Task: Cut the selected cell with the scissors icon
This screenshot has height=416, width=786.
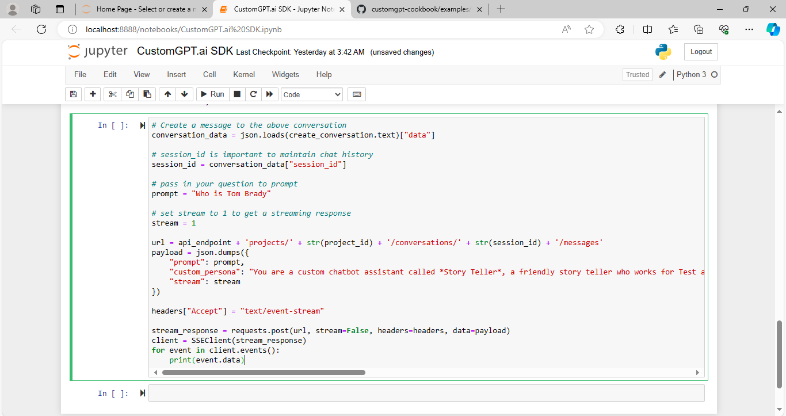Action: (x=112, y=94)
